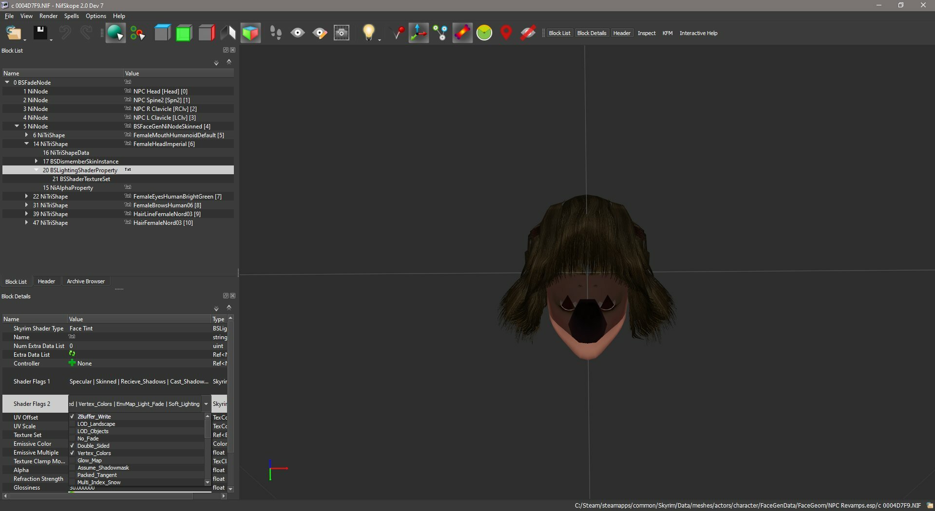Click the Inspect toolbar button
The height and width of the screenshot is (511, 935).
pos(647,33)
